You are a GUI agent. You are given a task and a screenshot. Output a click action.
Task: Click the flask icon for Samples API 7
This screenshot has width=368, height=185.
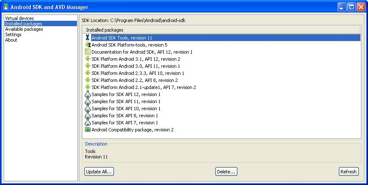point(88,122)
